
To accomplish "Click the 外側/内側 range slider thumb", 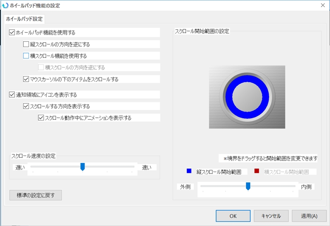I will coord(248,186).
